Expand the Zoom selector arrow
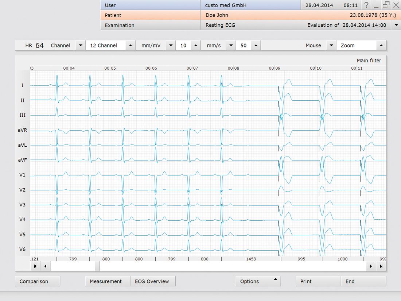This screenshot has width=401, height=301. click(x=381, y=46)
